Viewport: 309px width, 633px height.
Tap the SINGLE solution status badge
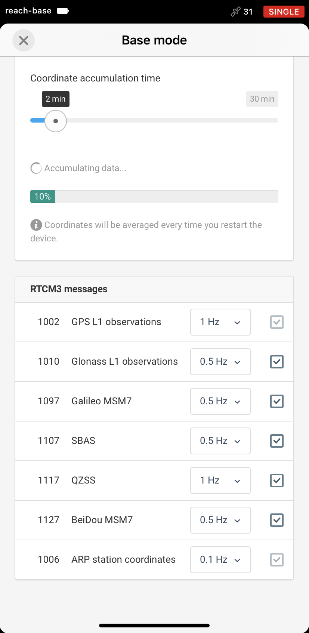(x=284, y=12)
